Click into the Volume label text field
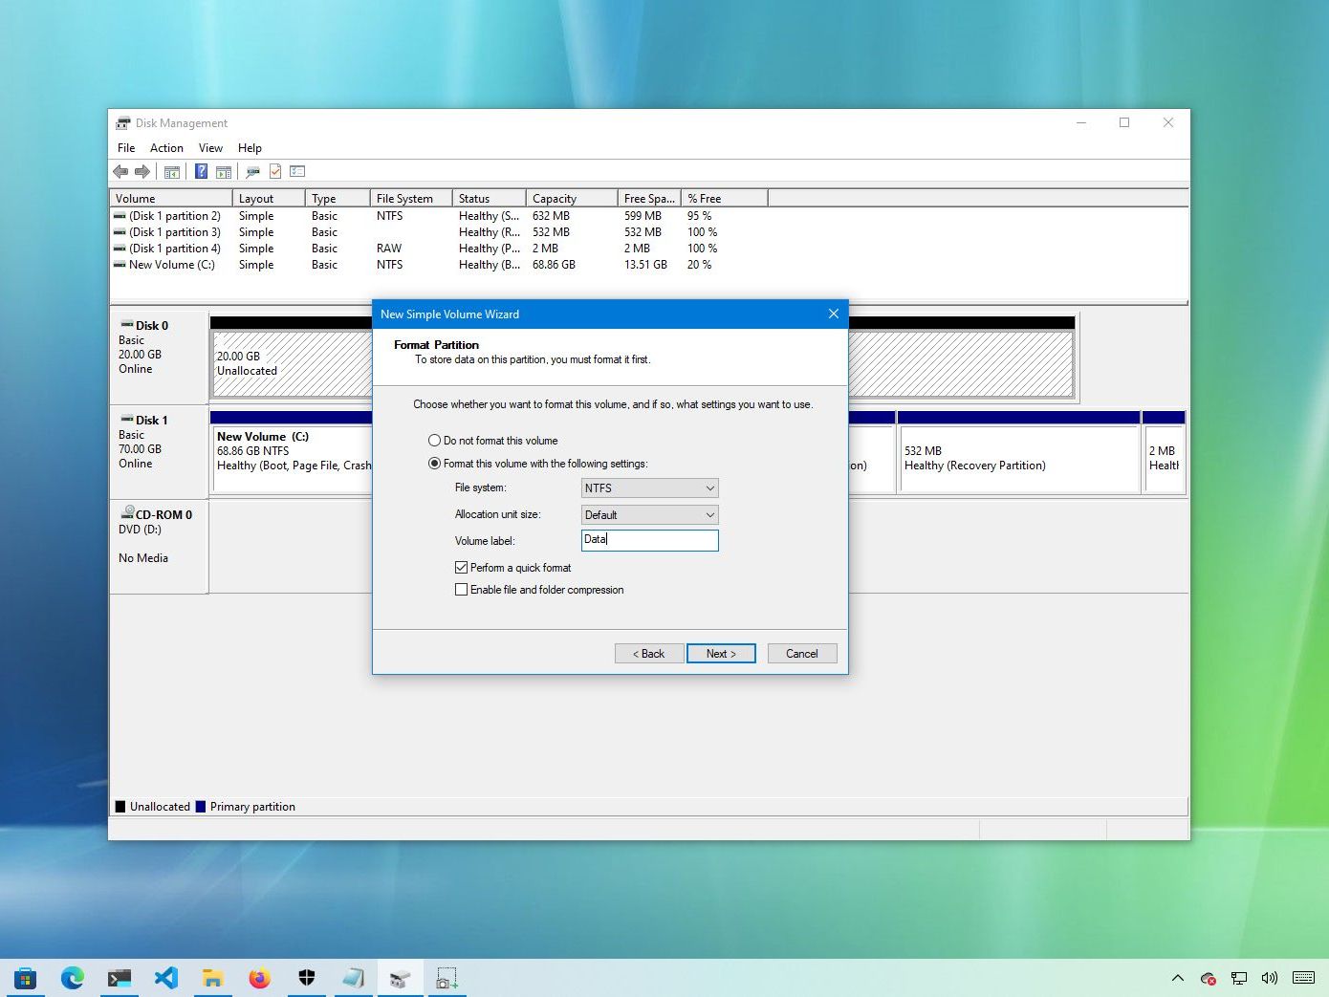 tap(649, 540)
